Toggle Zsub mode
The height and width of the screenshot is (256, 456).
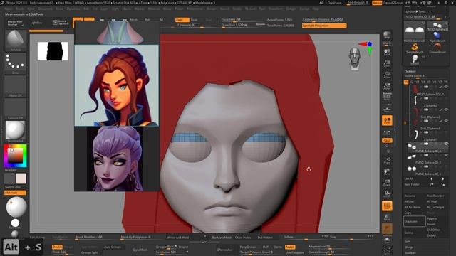(195, 20)
